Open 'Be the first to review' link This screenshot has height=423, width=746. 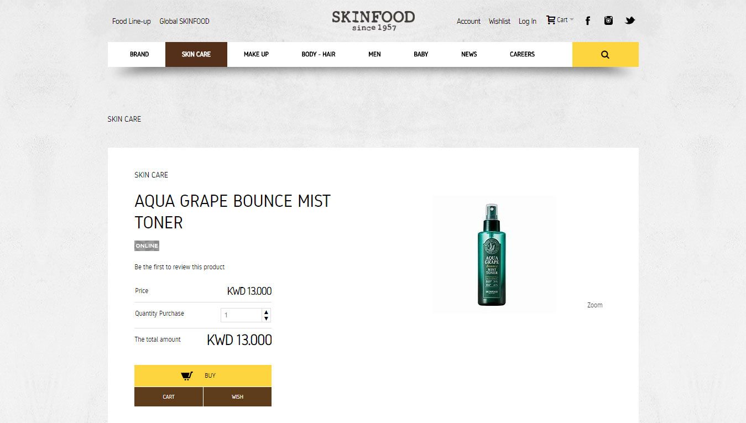click(180, 267)
